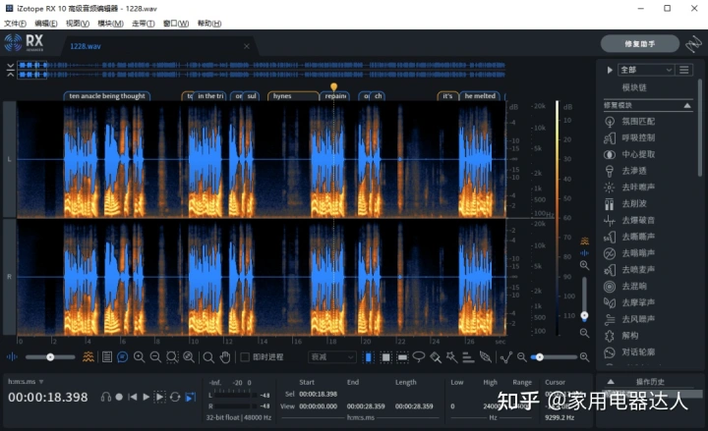Play the module chain with the triangle button
The image size is (708, 431).
coord(610,70)
